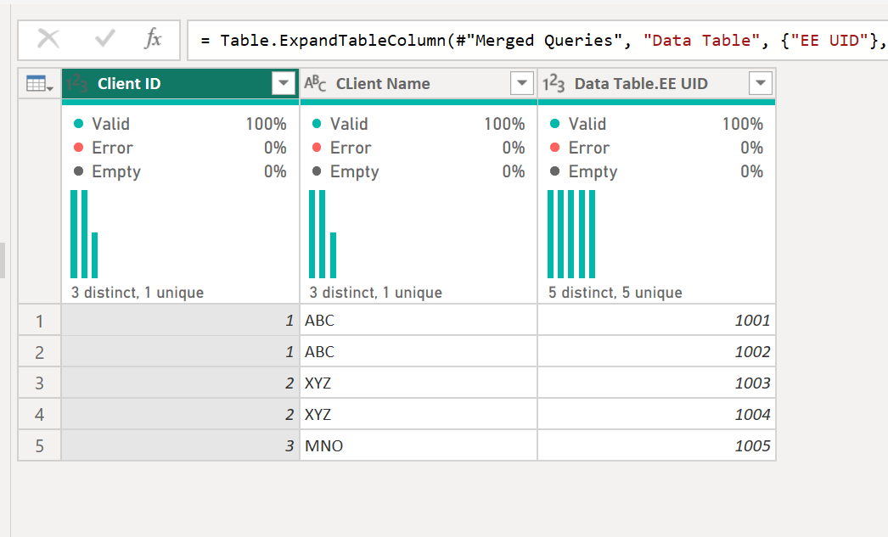Viewport: 888px width, 537px height.
Task: Click Error 0% under CLient Name
Action: pos(419,148)
